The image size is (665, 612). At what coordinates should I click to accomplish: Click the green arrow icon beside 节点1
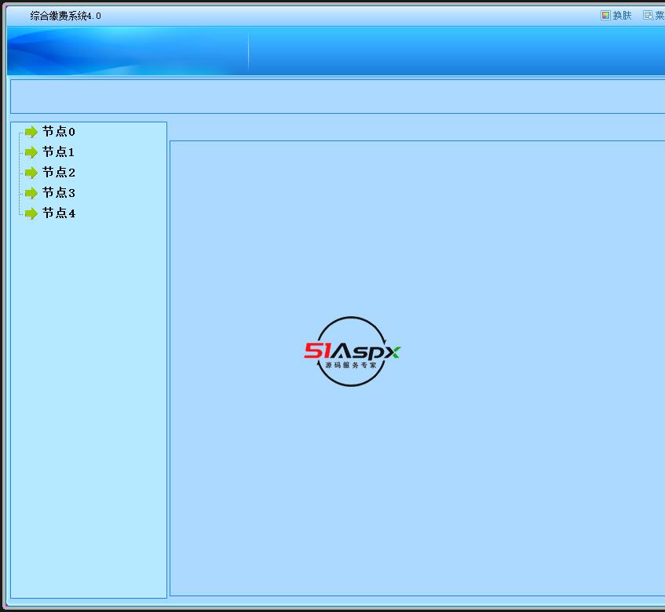click(x=31, y=152)
